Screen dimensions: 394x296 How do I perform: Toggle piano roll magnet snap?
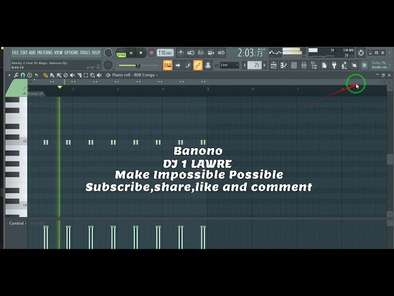click(x=23, y=75)
